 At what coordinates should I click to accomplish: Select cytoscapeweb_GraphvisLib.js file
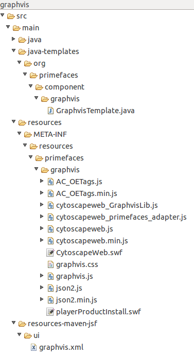point(107,205)
